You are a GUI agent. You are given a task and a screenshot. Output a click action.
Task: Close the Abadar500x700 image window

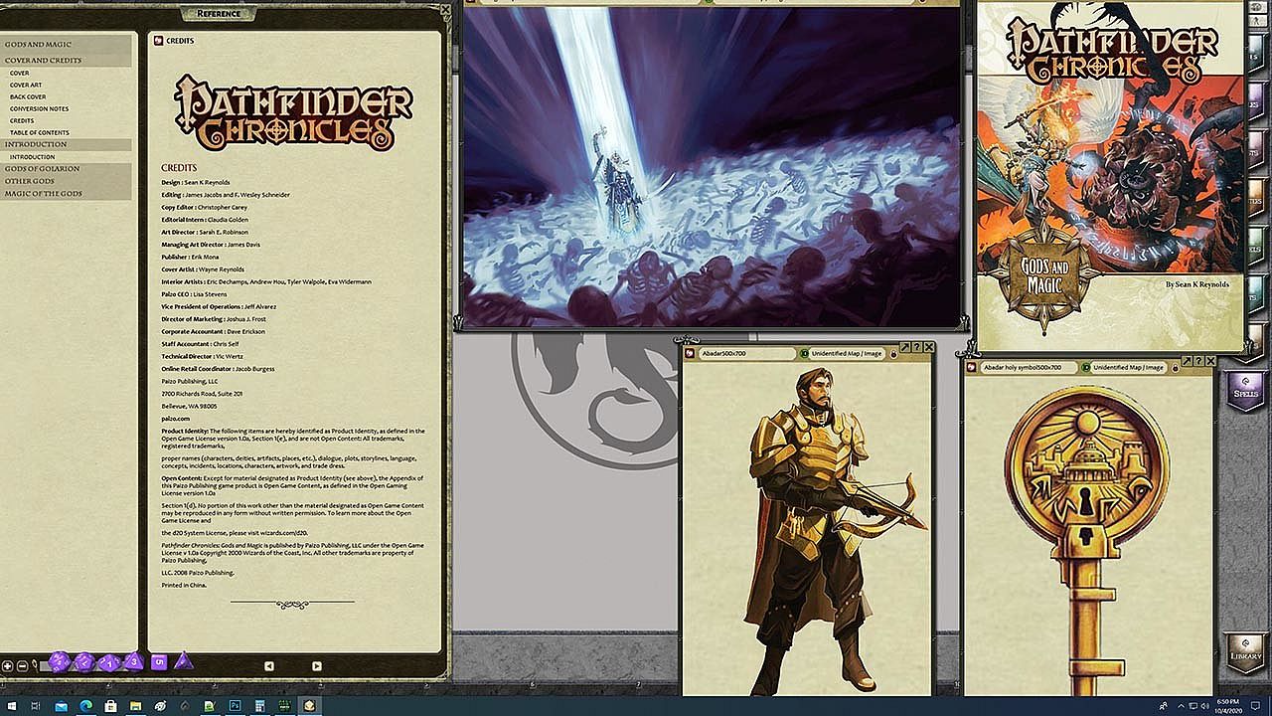point(928,347)
